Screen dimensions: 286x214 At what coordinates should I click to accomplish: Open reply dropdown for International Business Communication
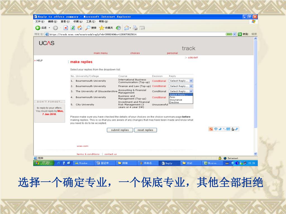tap(181, 81)
